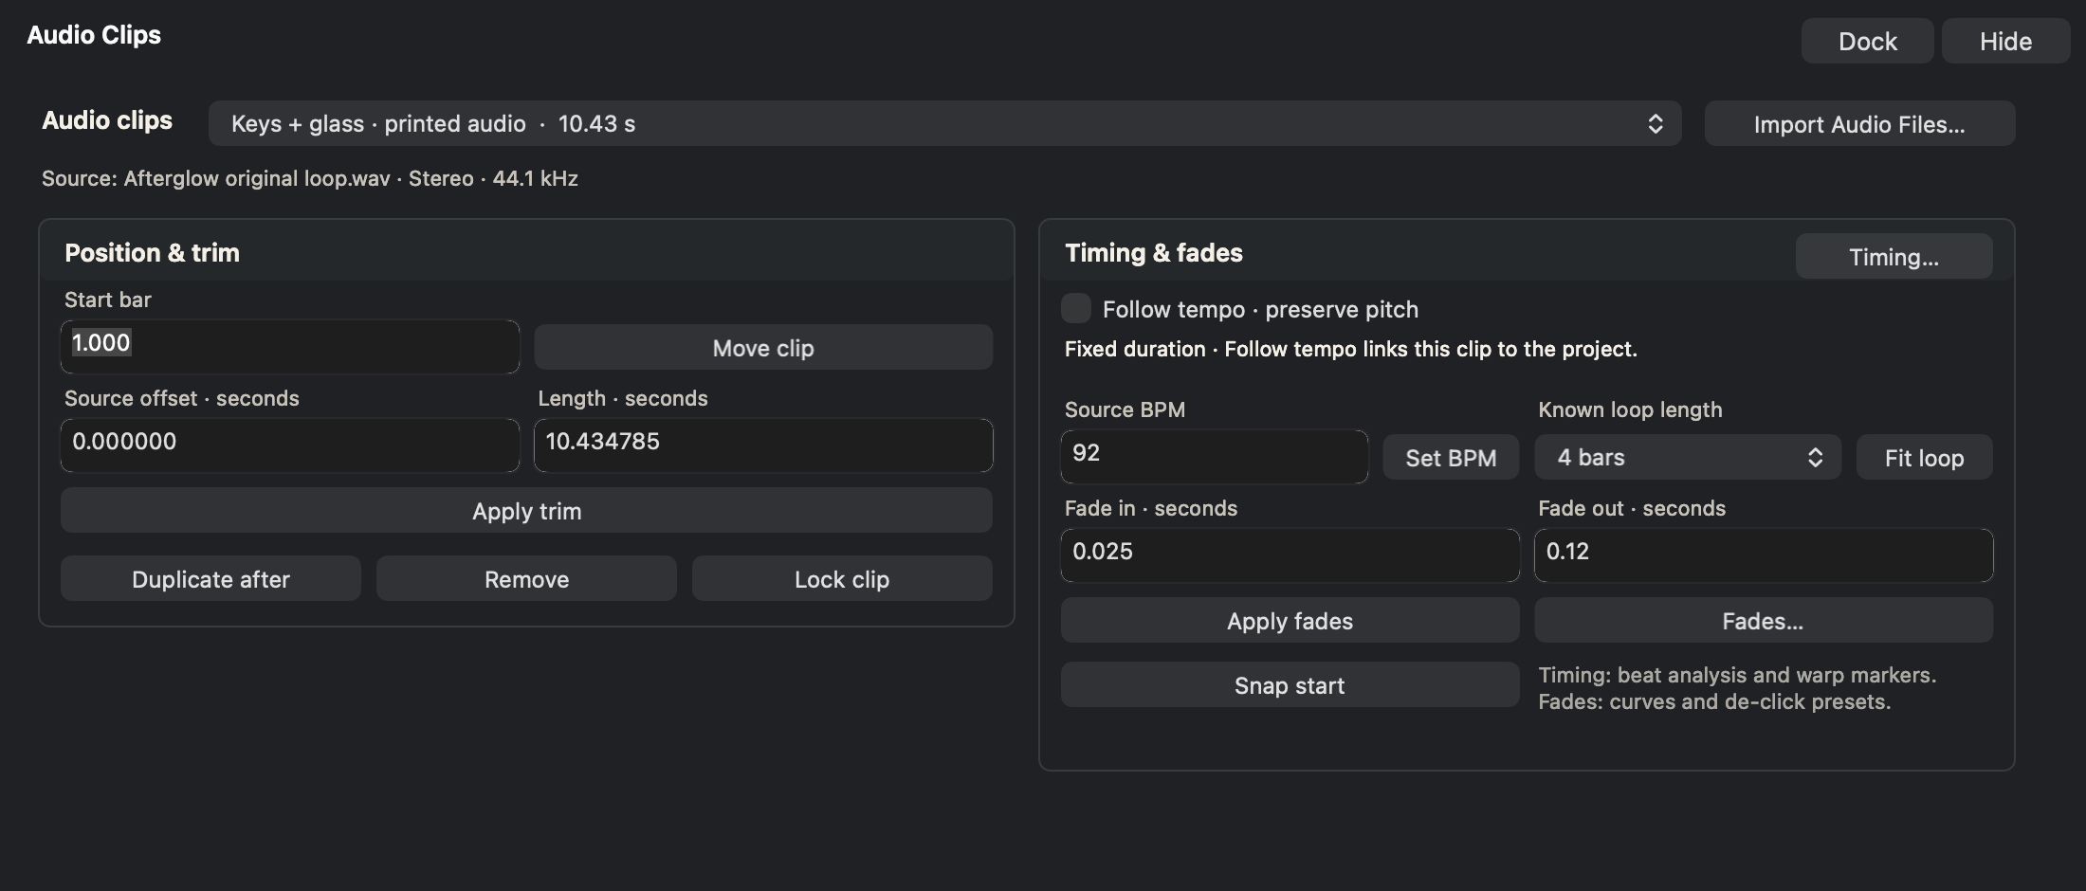Viewport: 2086px width, 891px height.
Task: Click the source file info text
Action: (310, 178)
